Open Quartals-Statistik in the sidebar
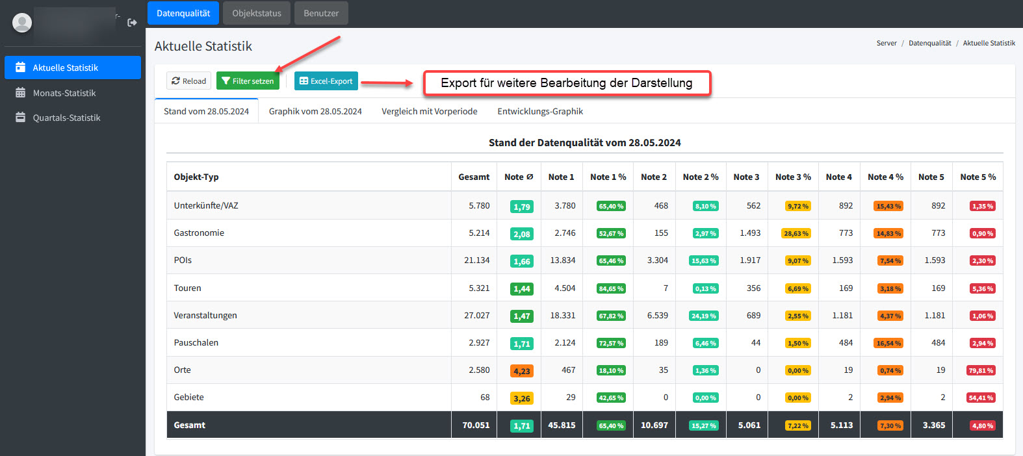This screenshot has width=1023, height=456. (73, 118)
